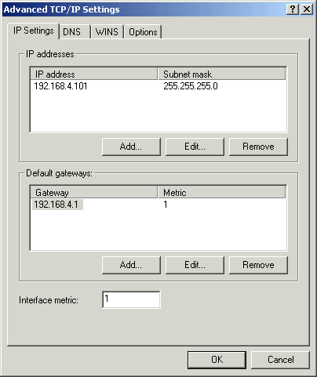The image size is (317, 377).
Task: Focus the Interface metric input field
Action: (131, 299)
